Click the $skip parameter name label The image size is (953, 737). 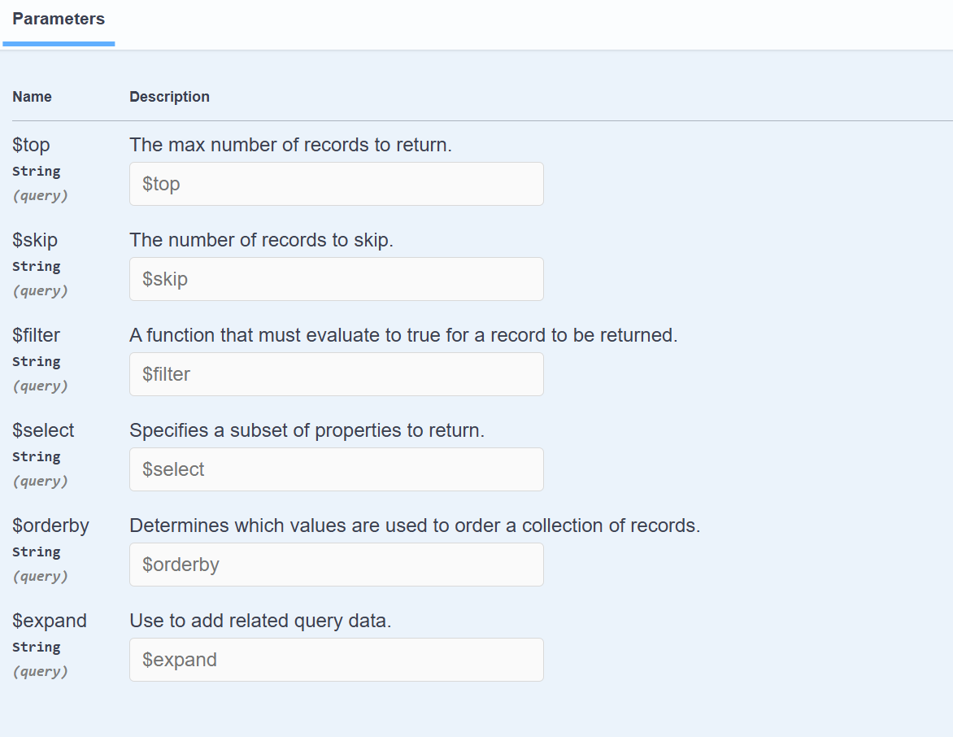35,240
